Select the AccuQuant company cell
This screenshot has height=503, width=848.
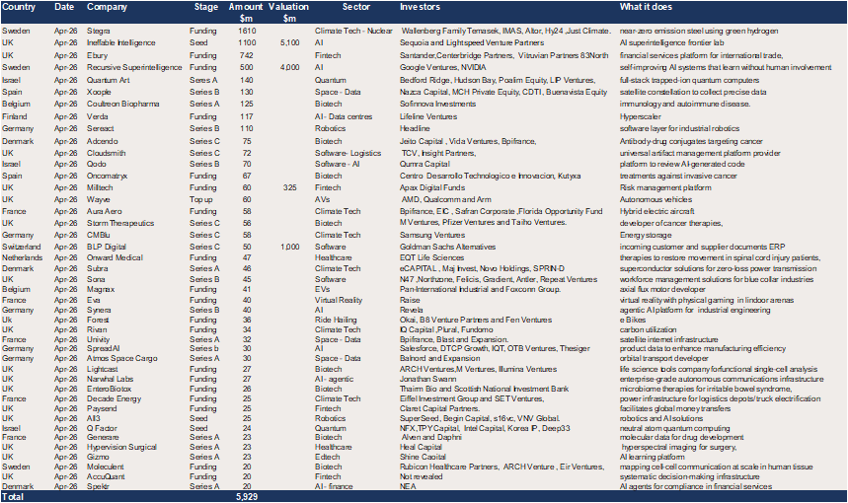pos(106,476)
